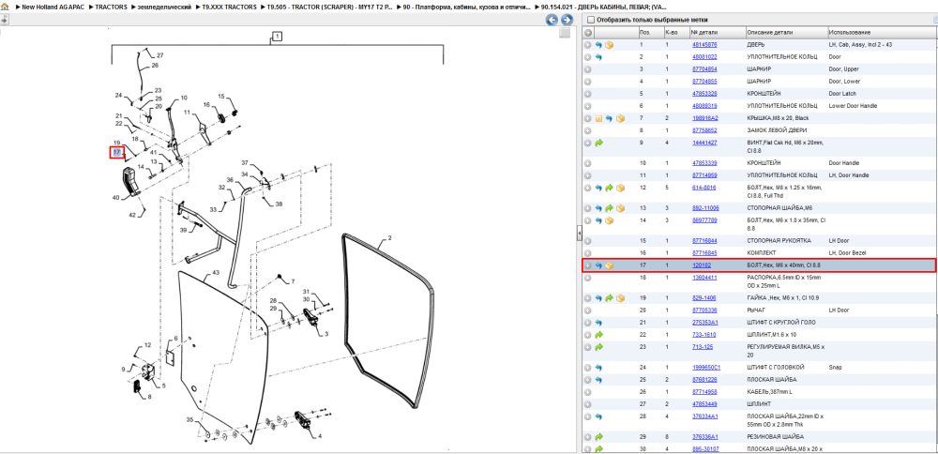The image size is (938, 454).
Task: Select the 'Lower Door Handle' usage text
Action: (x=851, y=106)
